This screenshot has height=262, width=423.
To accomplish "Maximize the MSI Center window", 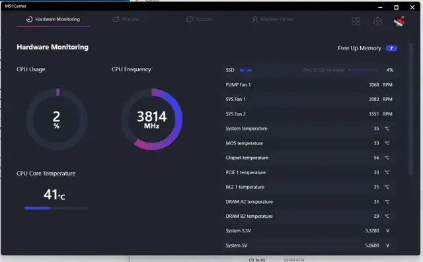I will 396,7.
